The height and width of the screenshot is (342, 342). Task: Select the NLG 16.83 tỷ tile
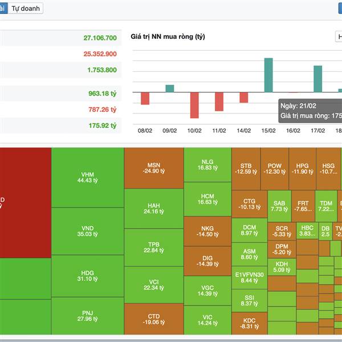[x=207, y=165]
